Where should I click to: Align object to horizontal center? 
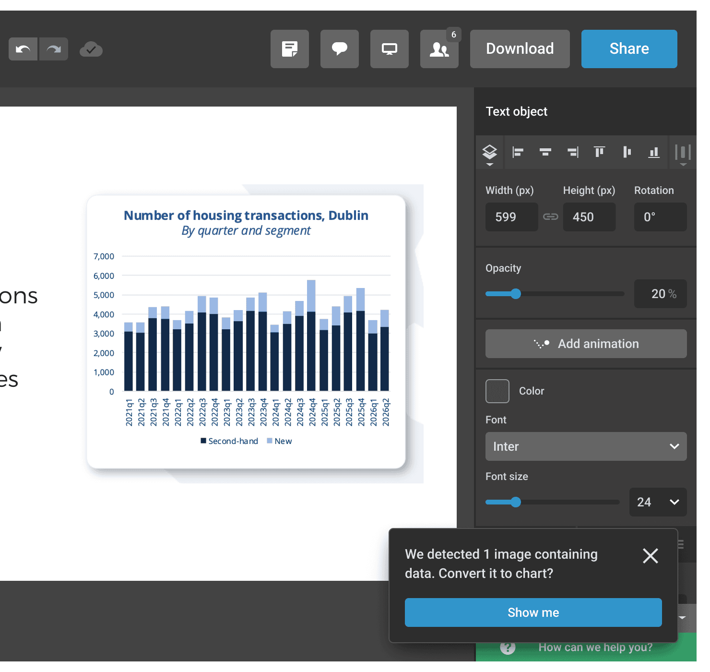[x=545, y=152]
